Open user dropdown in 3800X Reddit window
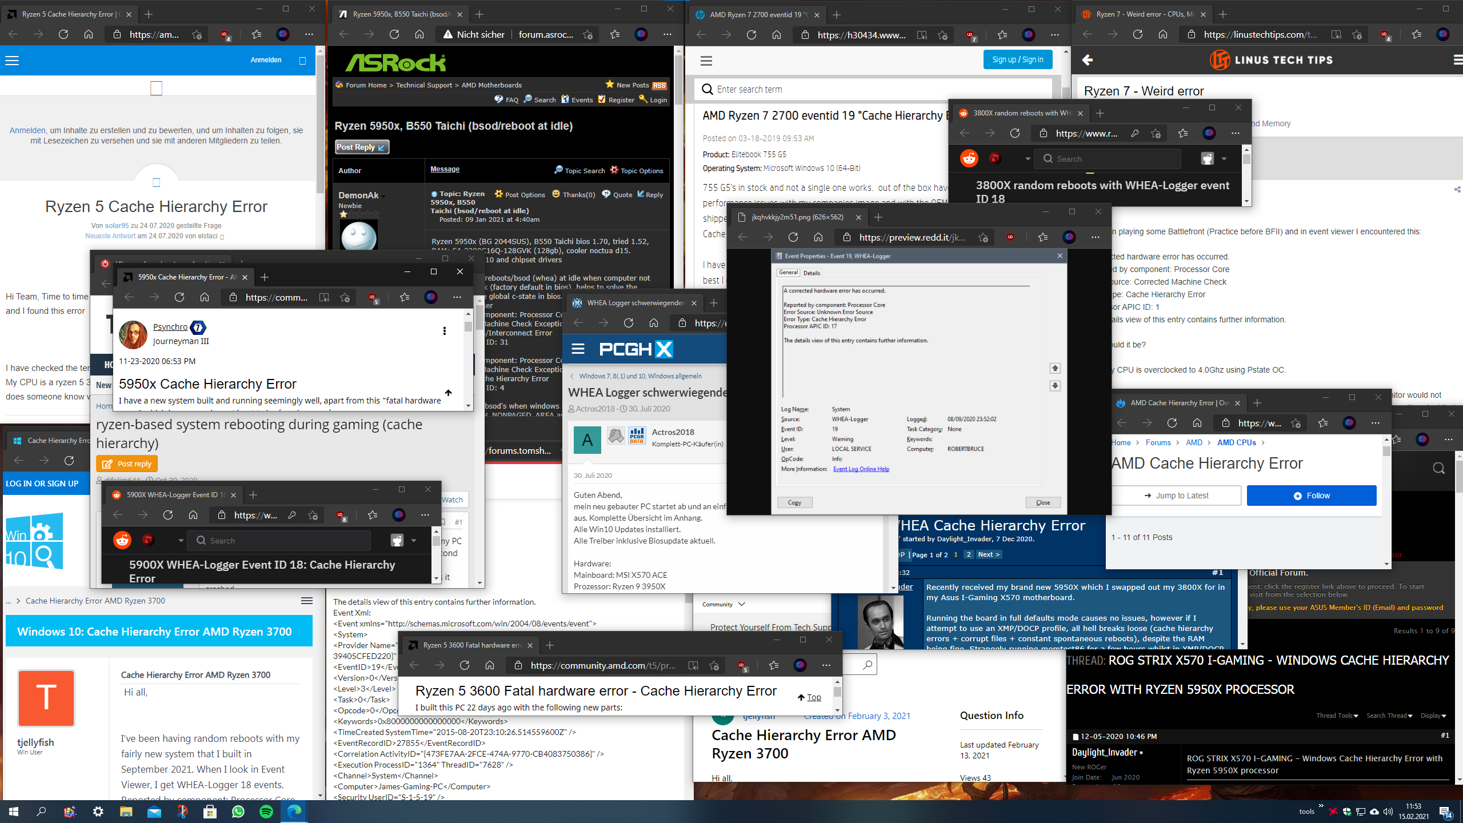Viewport: 1463px width, 823px height. [1224, 159]
